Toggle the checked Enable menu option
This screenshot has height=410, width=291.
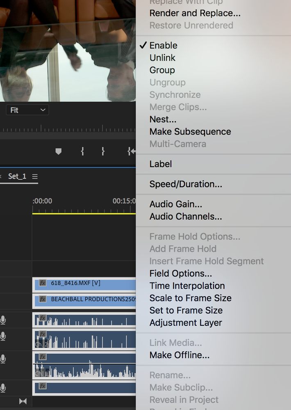[x=163, y=46]
